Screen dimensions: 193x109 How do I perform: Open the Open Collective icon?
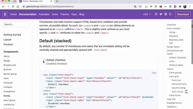click(170, 14)
